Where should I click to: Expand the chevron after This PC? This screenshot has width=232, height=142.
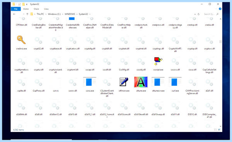click(46, 14)
